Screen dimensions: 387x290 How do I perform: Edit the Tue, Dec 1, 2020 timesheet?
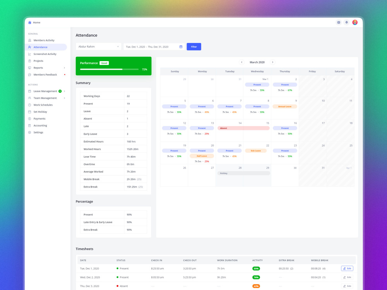pyautogui.click(x=347, y=269)
